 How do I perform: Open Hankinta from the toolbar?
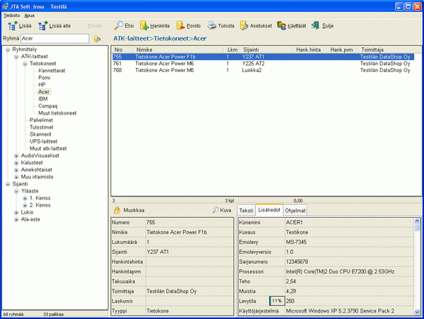145,25
